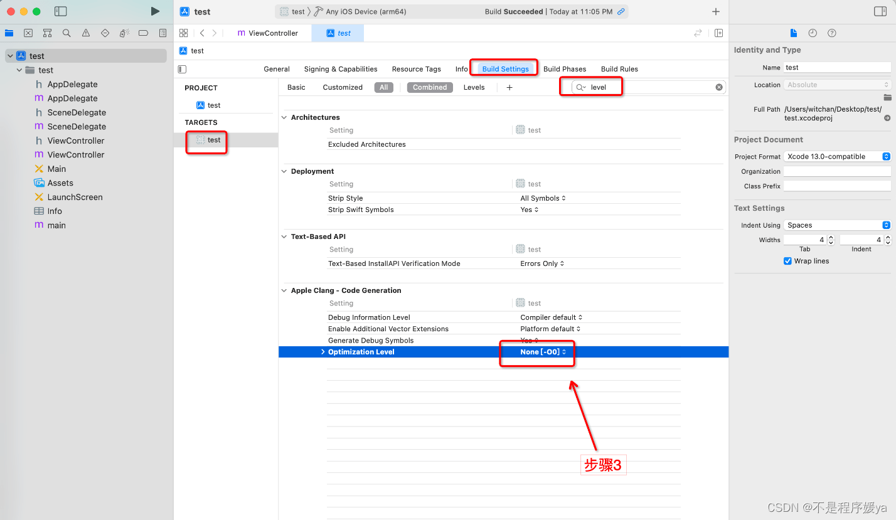Toggle the right inspector panel

[880, 11]
